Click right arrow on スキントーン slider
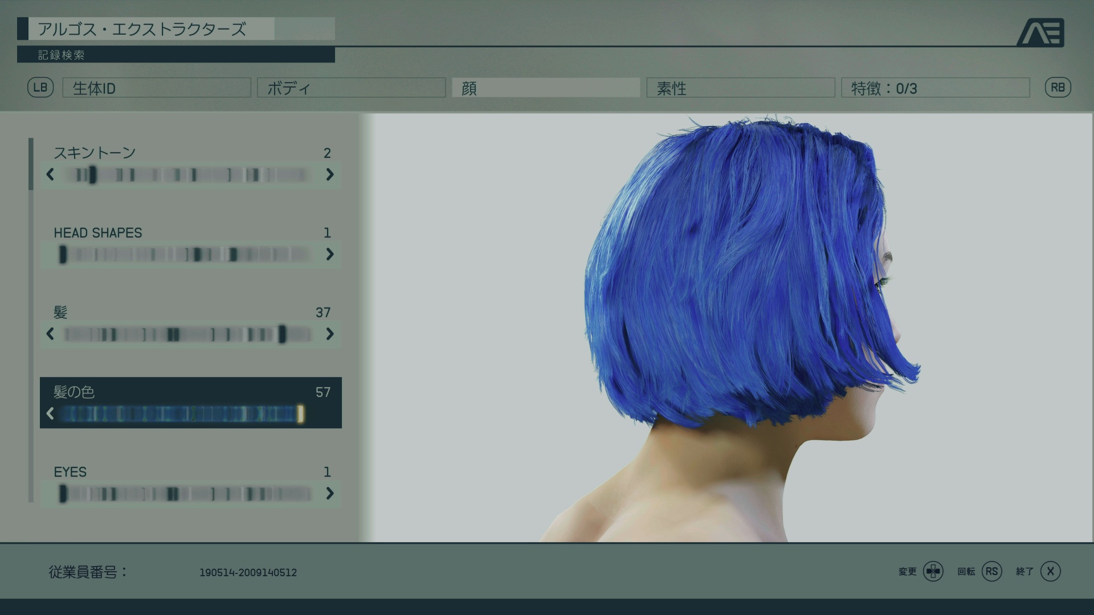Image resolution: width=1094 pixels, height=615 pixels. (330, 175)
